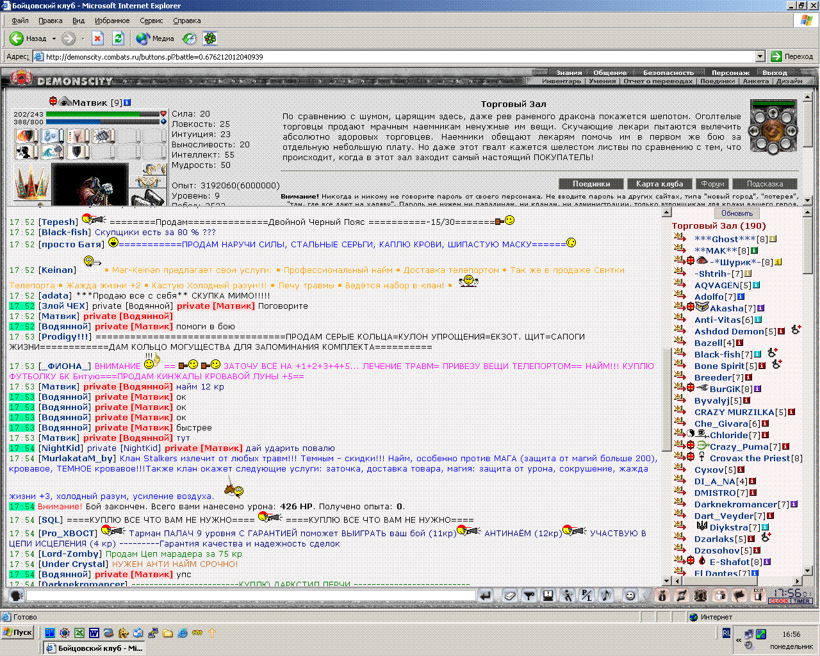Screen dimensions: 820x656
Task: Click the chat filter funnel icon
Action: click(x=529, y=596)
